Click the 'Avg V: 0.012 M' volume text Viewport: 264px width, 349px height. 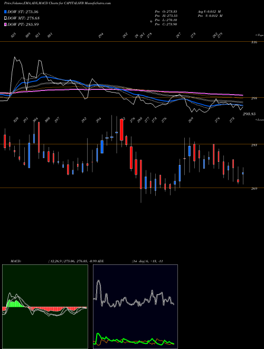tap(210, 12)
